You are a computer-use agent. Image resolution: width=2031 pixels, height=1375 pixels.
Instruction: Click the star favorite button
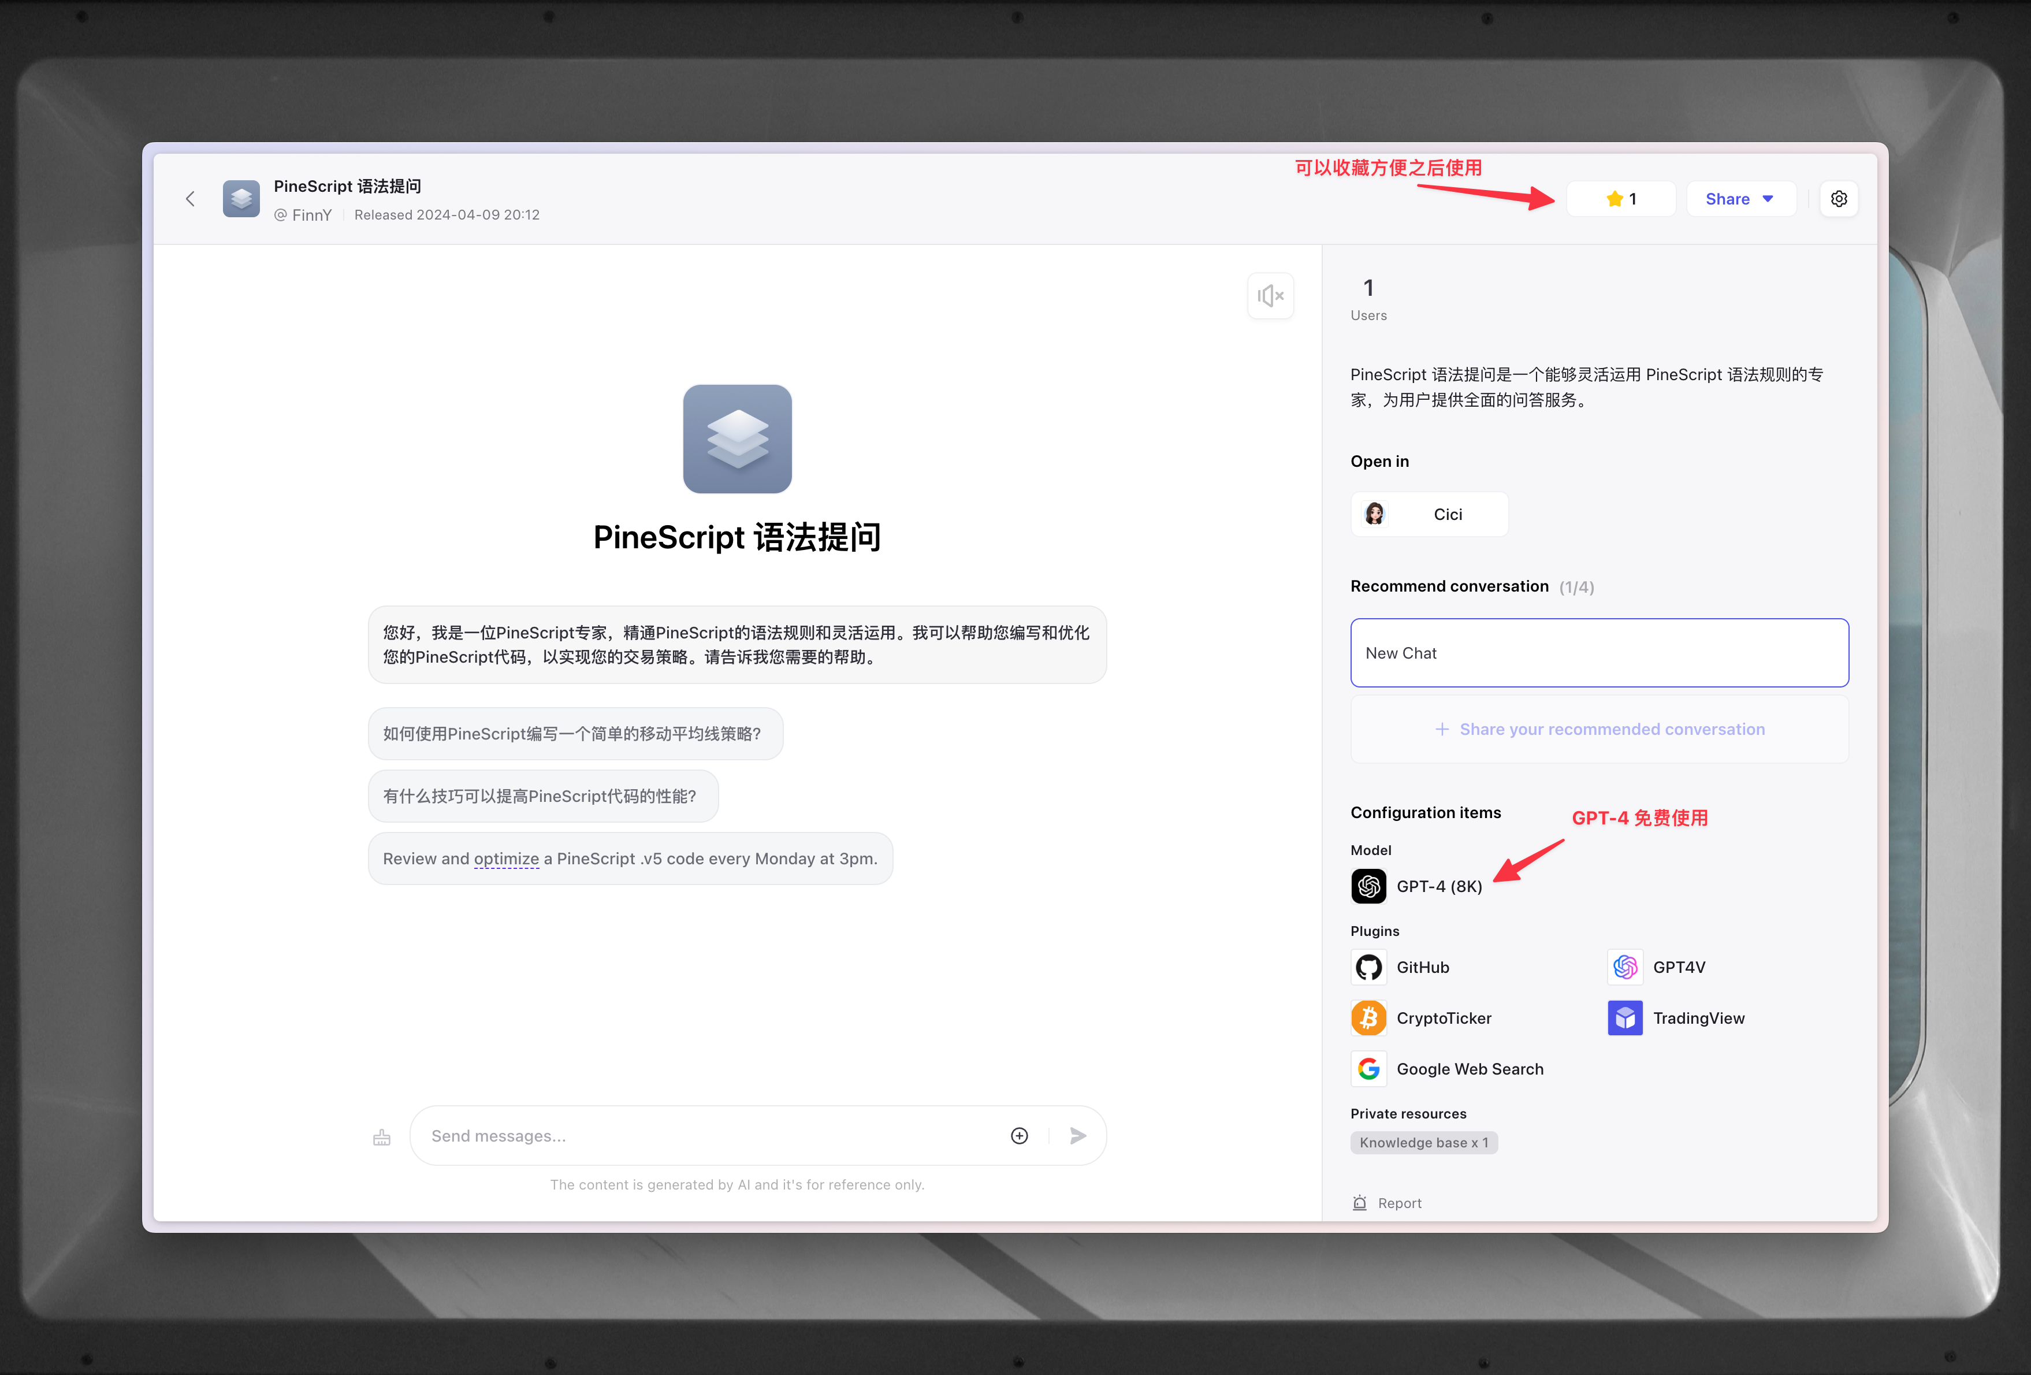(1620, 199)
